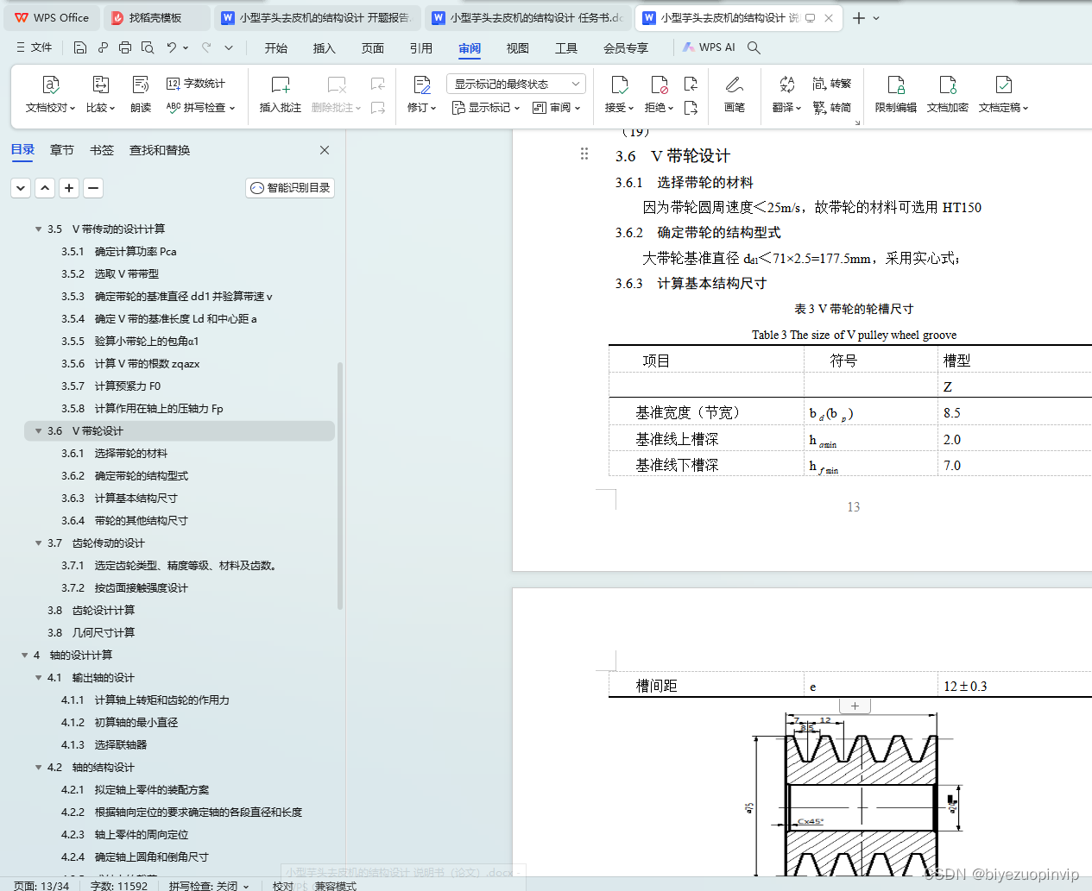Screen dimensions: 1092x891
Task: Switch to the 任务书 document tab
Action: (527, 17)
